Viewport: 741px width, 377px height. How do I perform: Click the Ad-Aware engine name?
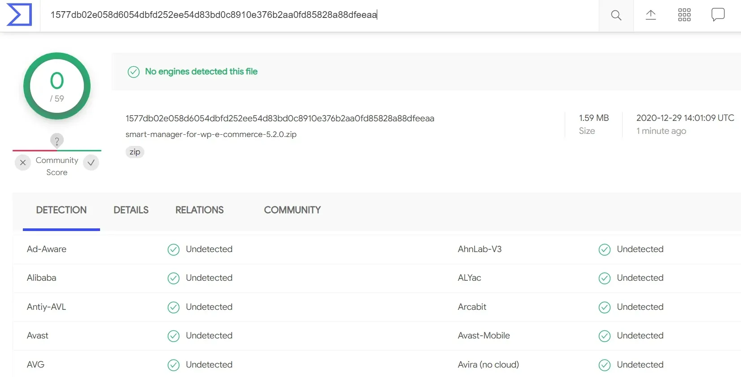(x=47, y=249)
